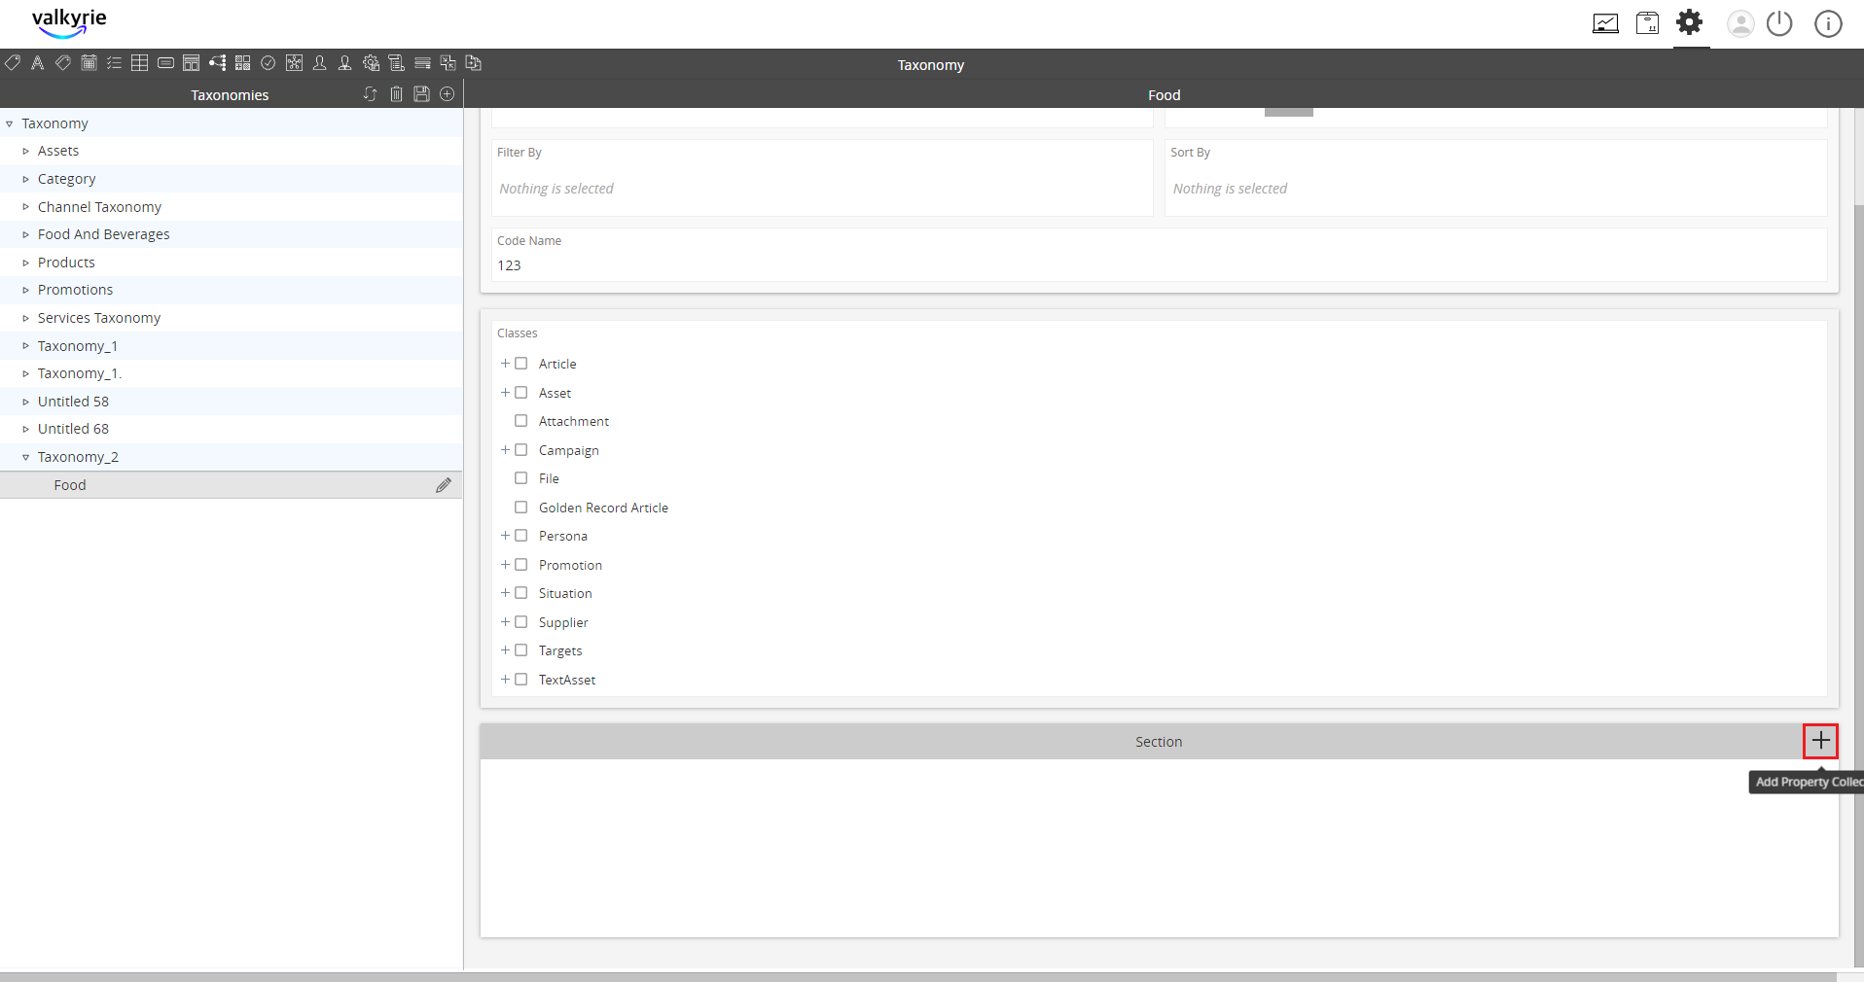
Task: Check the Article class checkbox
Action: (521, 364)
